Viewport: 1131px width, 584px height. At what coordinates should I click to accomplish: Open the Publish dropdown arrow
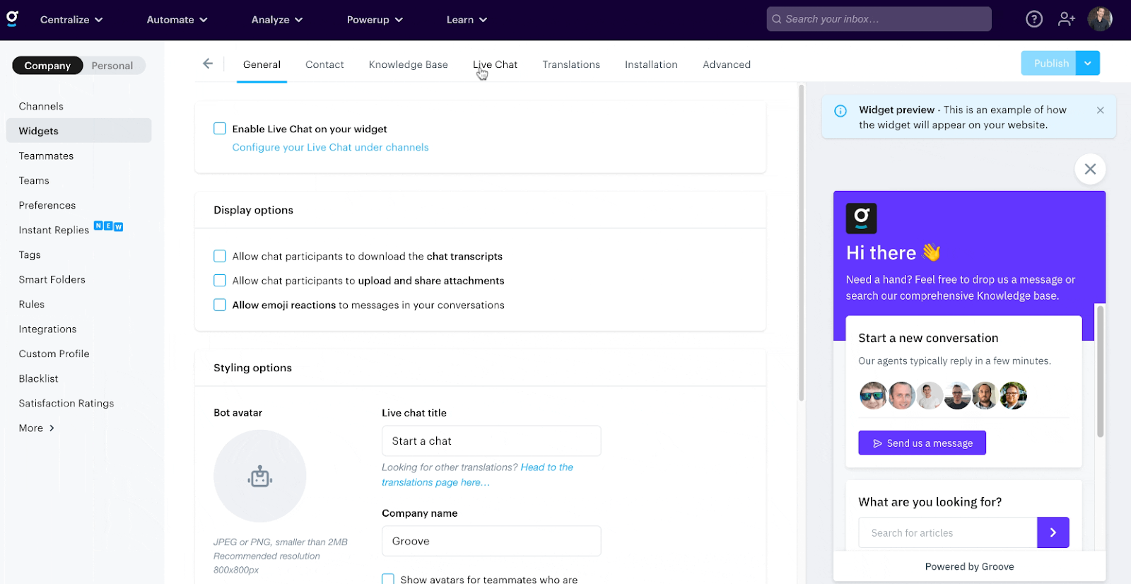1087,63
